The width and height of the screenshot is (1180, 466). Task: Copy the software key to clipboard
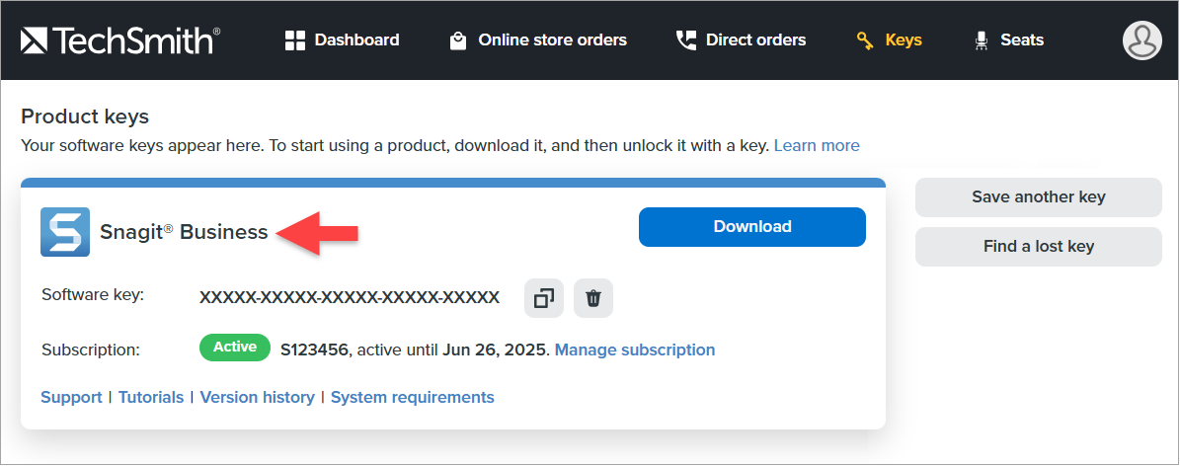point(544,298)
